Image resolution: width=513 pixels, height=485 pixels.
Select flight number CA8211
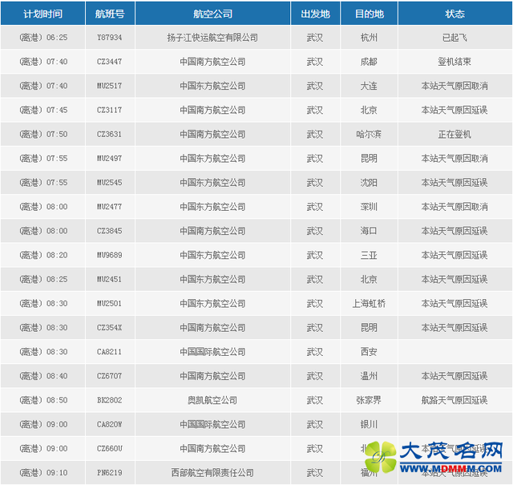coord(110,352)
